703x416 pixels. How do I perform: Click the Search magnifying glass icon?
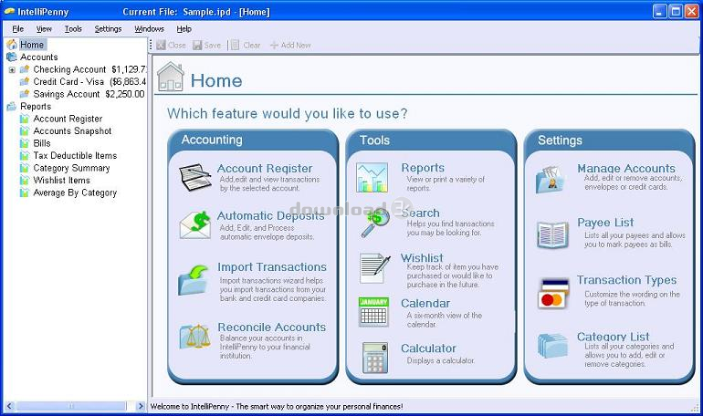375,224
